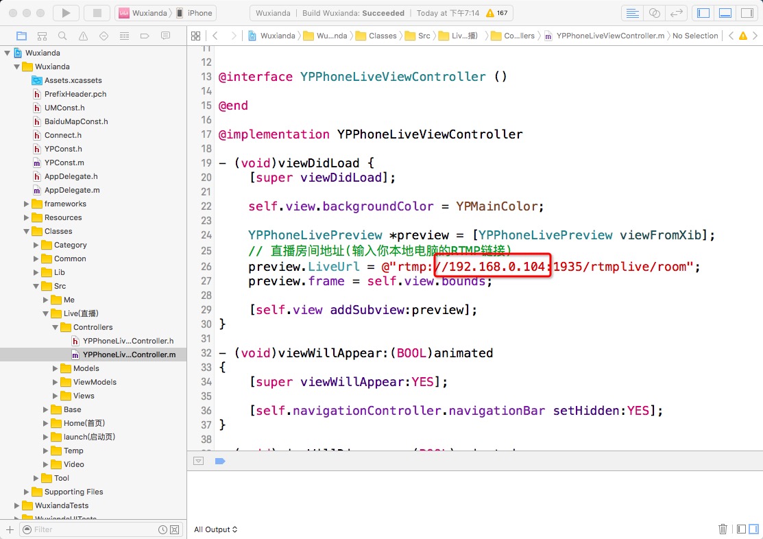Place cursor on YPMainColor text
The height and width of the screenshot is (539, 763).
(496, 206)
